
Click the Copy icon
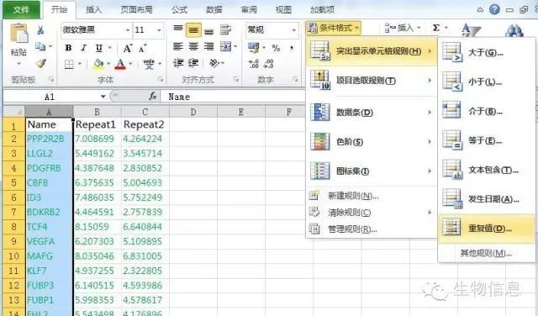click(40, 46)
